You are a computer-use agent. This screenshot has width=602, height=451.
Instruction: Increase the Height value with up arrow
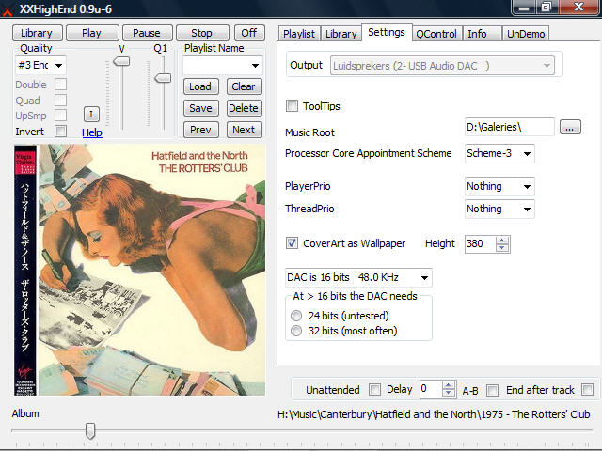(x=501, y=241)
